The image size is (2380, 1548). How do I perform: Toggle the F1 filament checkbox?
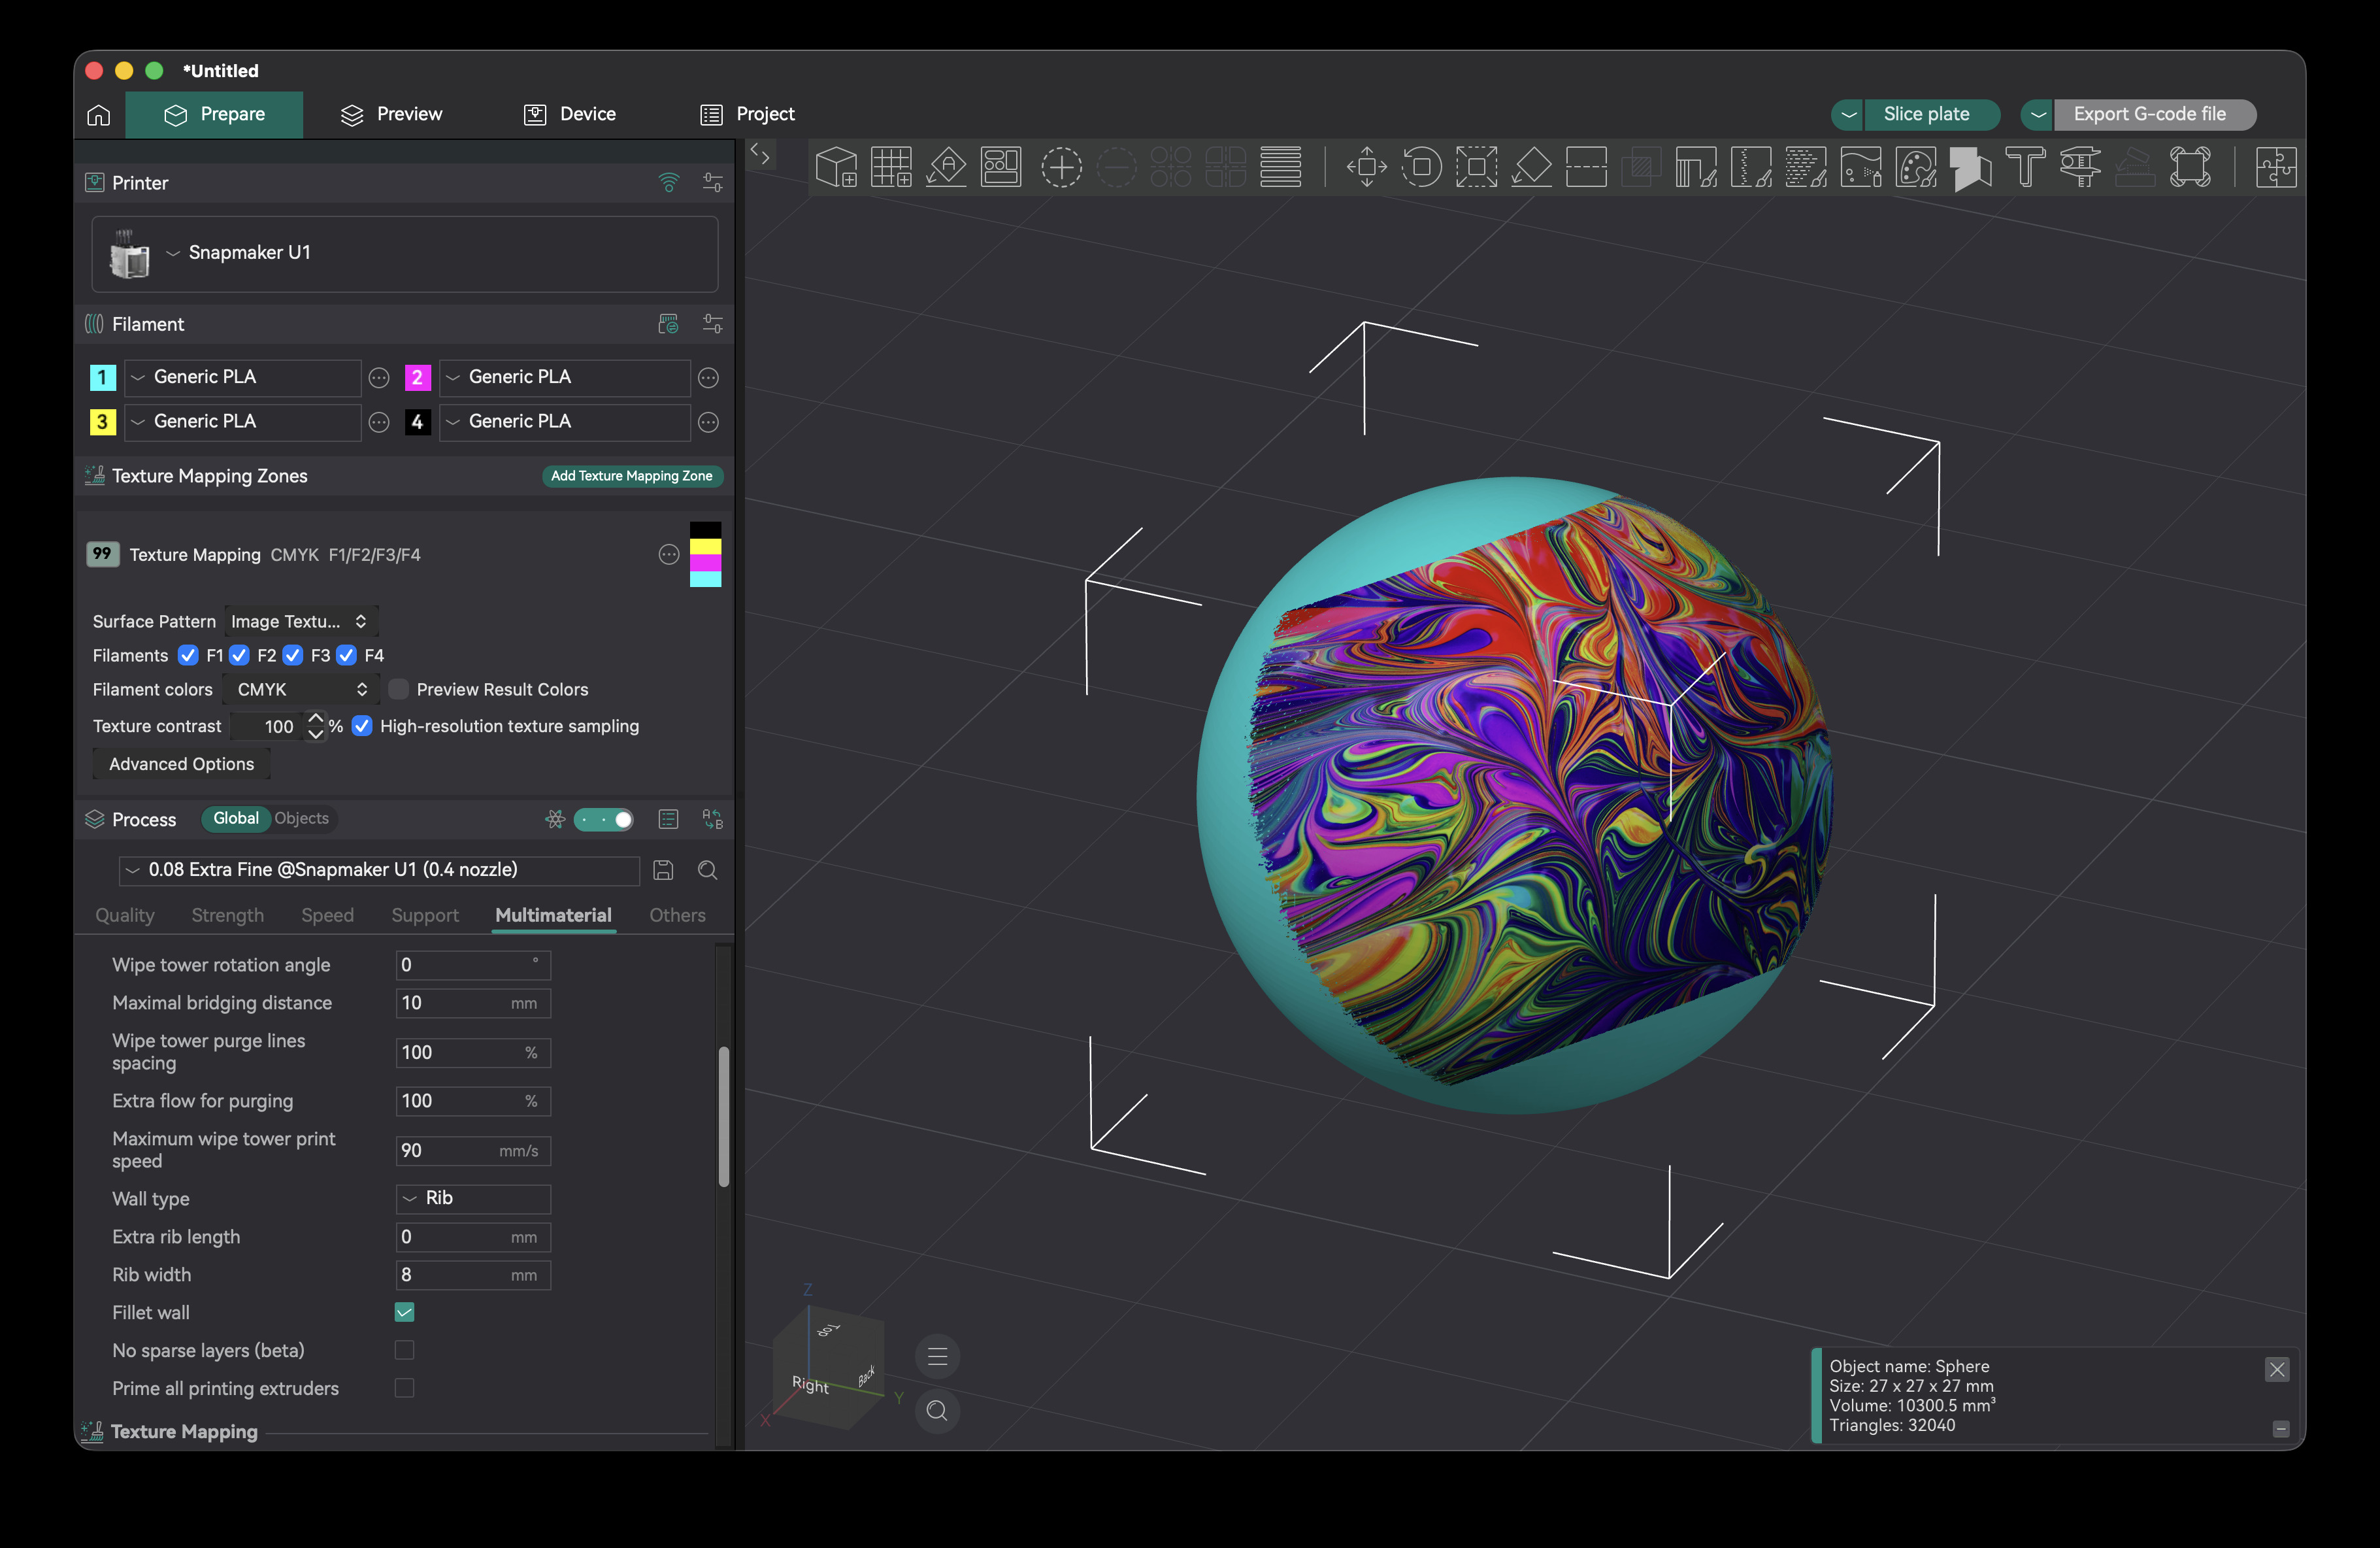click(x=188, y=656)
